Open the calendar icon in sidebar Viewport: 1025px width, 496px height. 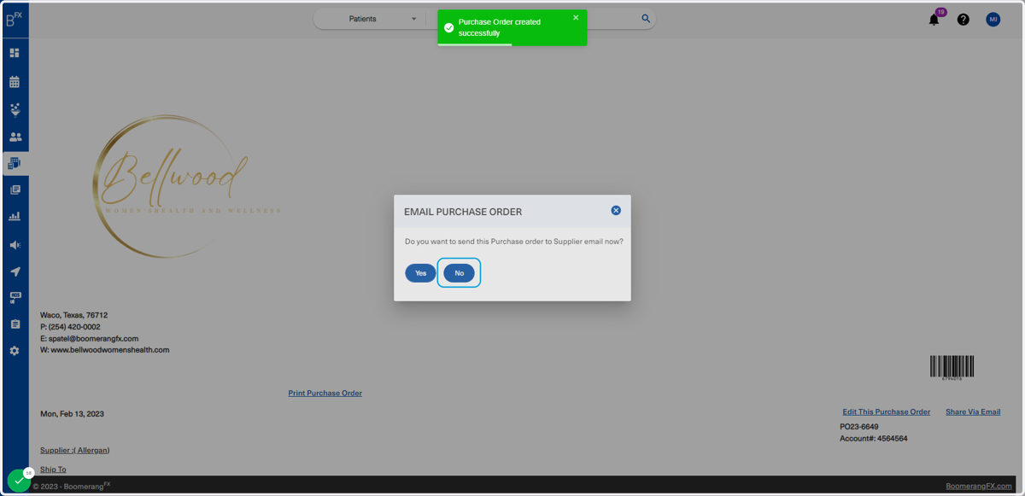pos(15,82)
